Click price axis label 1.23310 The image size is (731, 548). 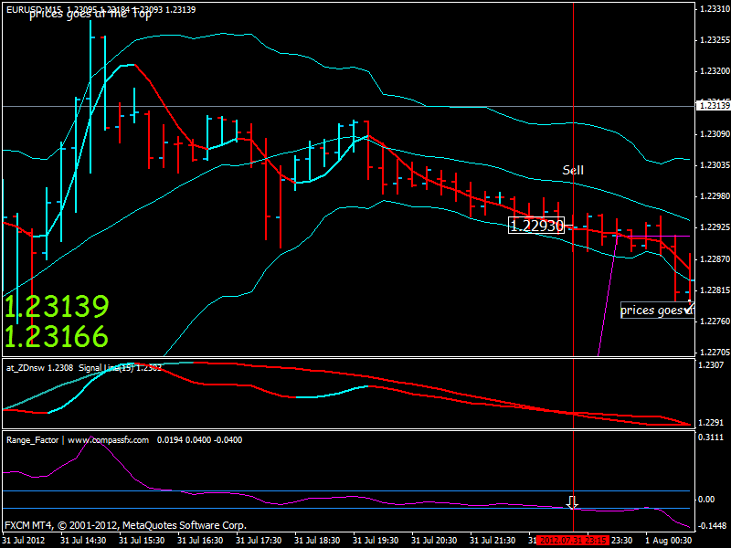click(715, 9)
